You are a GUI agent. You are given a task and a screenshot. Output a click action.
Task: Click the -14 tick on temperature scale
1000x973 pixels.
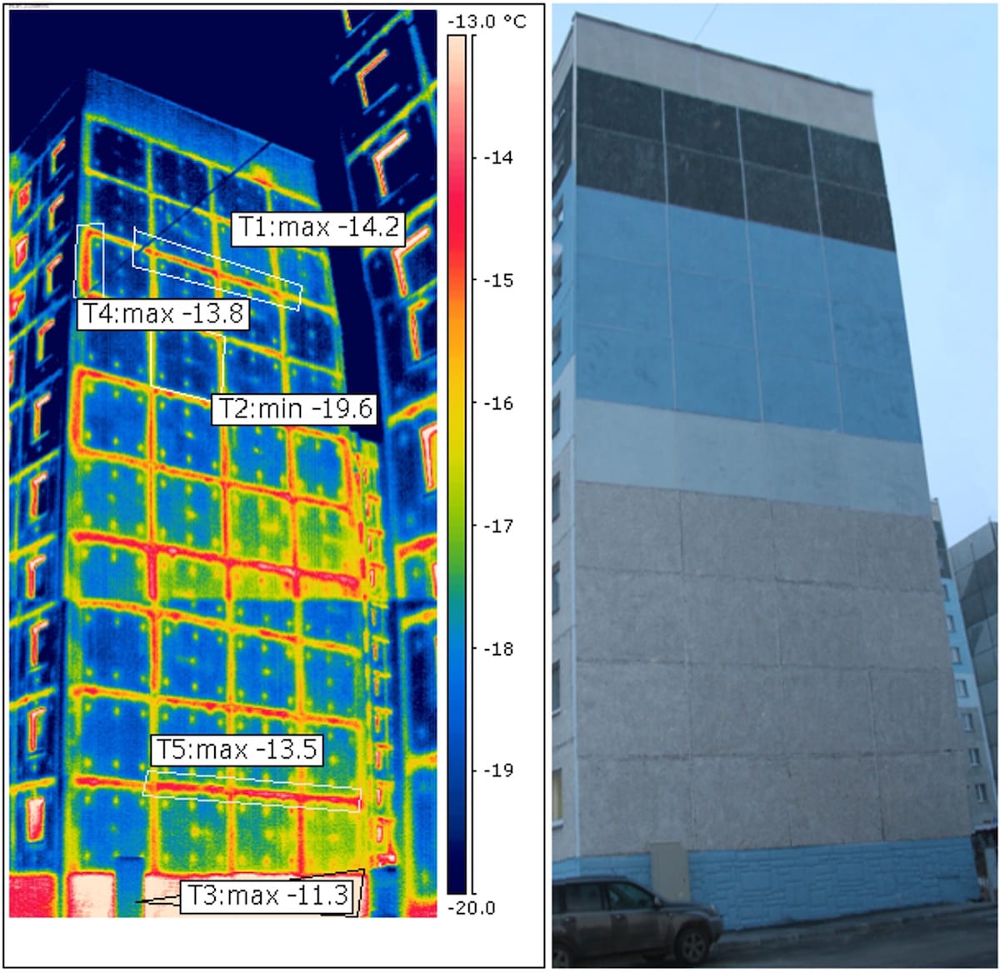(x=497, y=157)
